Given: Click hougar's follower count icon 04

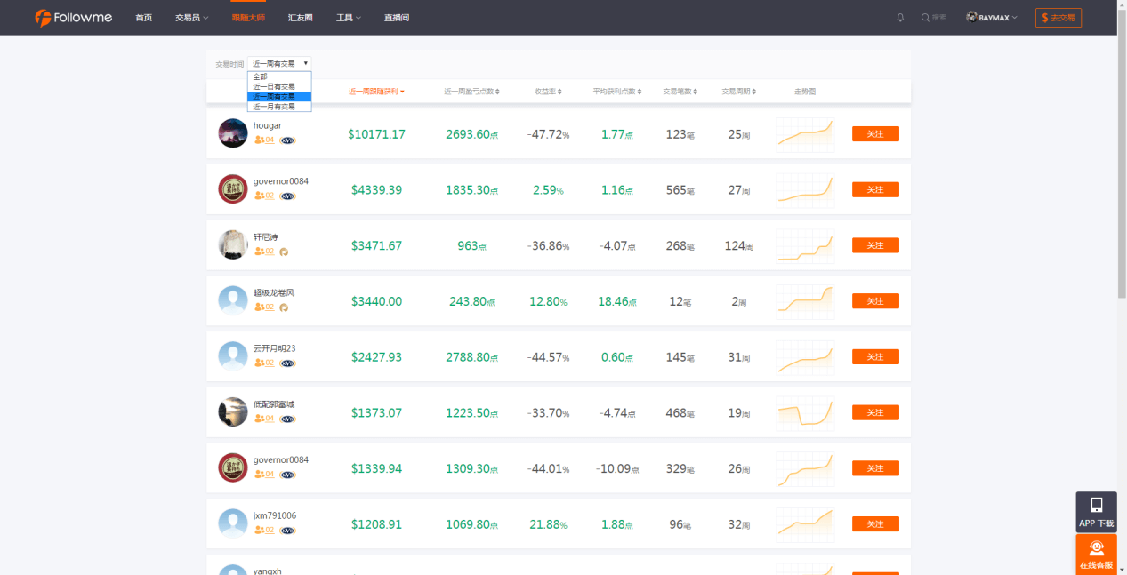Looking at the screenshot, I should 264,140.
